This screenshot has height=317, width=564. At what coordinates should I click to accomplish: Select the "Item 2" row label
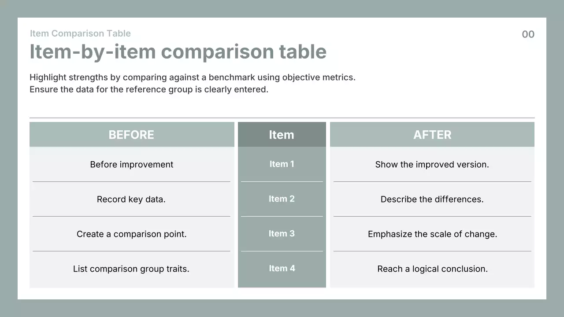pos(282,199)
